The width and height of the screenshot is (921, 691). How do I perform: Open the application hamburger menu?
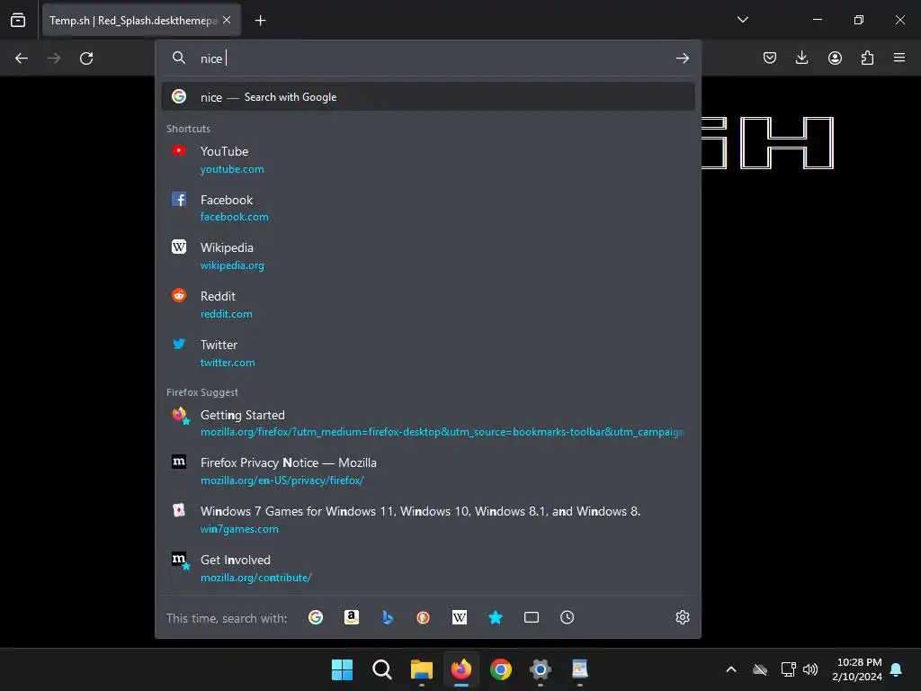click(899, 58)
